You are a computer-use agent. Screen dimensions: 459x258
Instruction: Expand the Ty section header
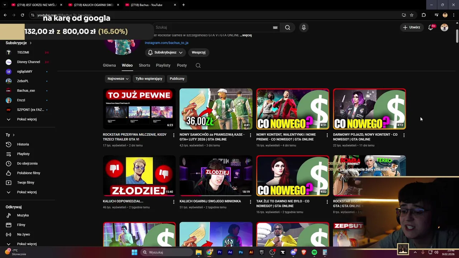10,135
